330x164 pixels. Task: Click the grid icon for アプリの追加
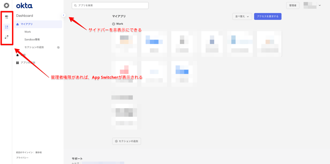[x=17, y=63]
